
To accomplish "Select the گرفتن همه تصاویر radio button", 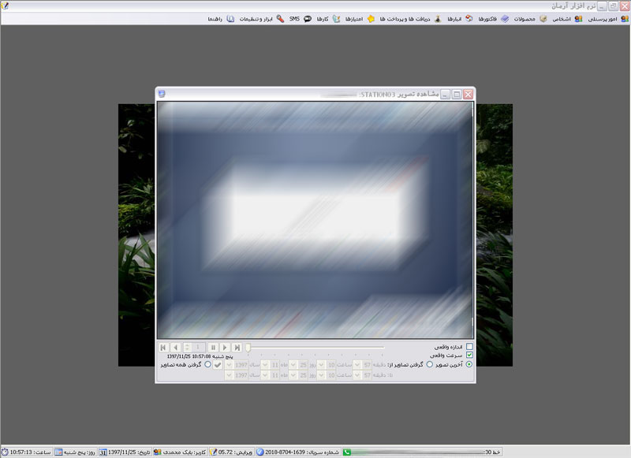I will pyautogui.click(x=207, y=364).
